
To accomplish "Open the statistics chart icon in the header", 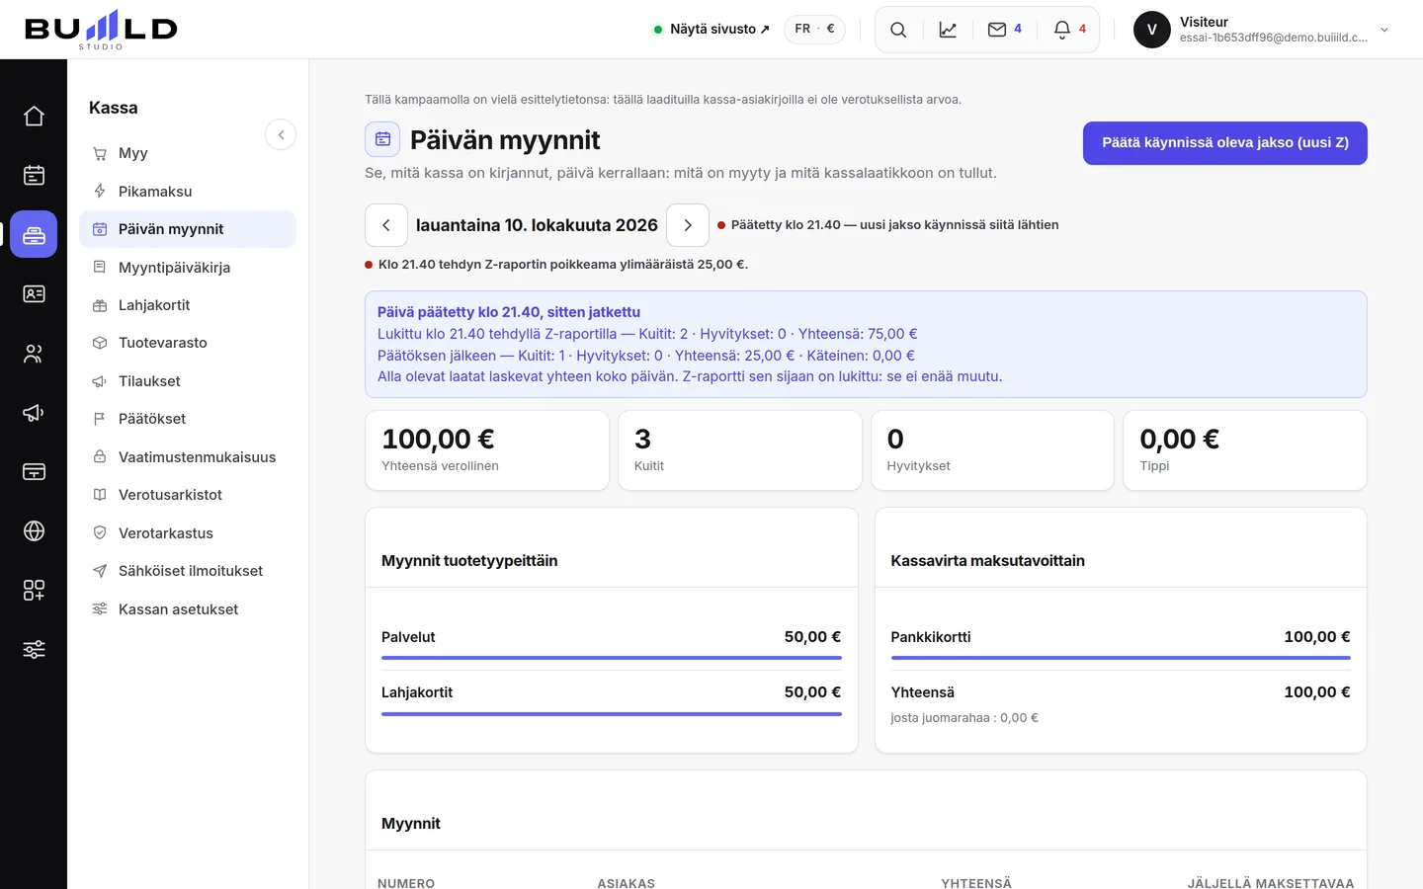I will click(948, 30).
